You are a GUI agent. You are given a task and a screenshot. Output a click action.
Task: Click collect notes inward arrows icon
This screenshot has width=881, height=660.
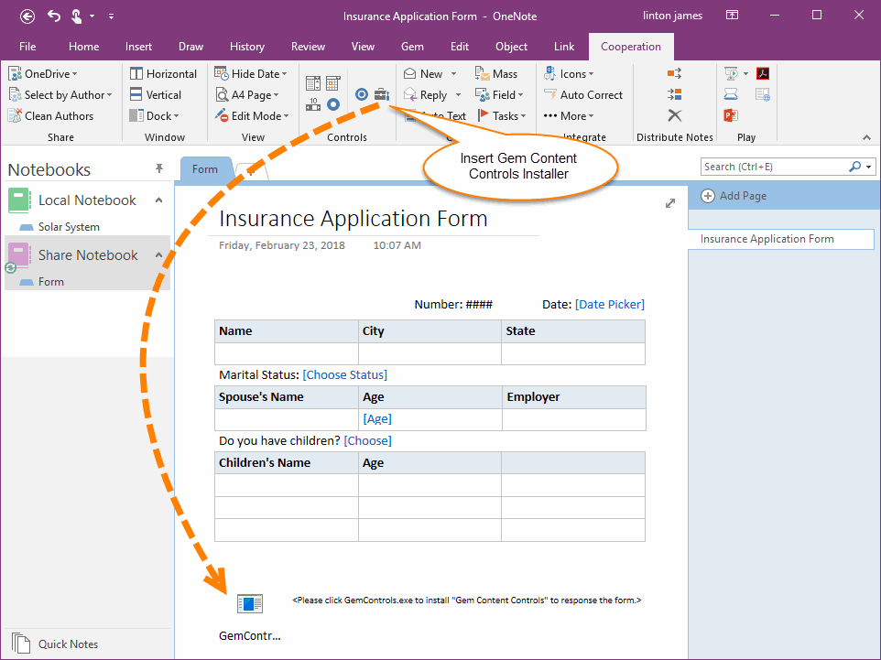point(674,94)
